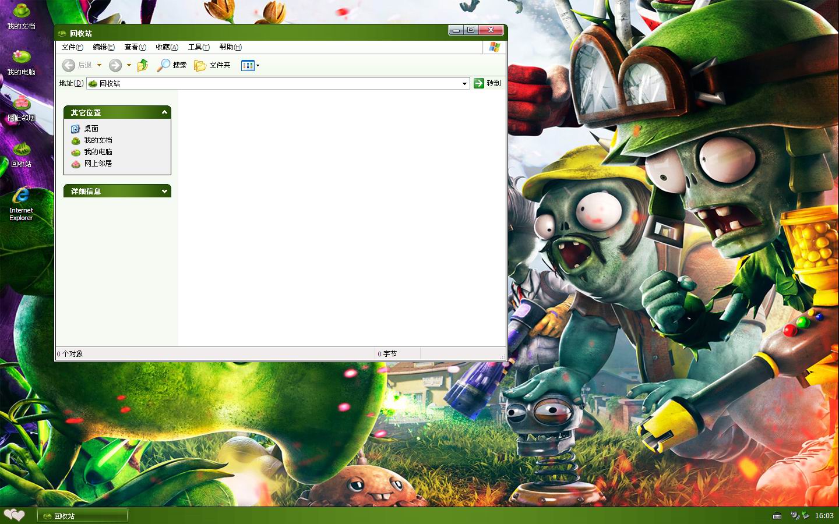
Task: Click the 16:03 clock in system tray
Action: coord(824,516)
